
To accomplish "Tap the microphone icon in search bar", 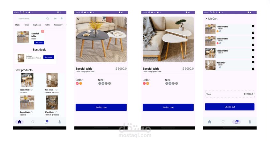I will (x=62, y=18).
